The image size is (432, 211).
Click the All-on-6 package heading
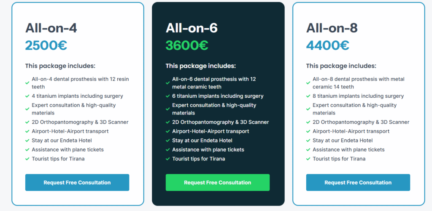tap(192, 28)
